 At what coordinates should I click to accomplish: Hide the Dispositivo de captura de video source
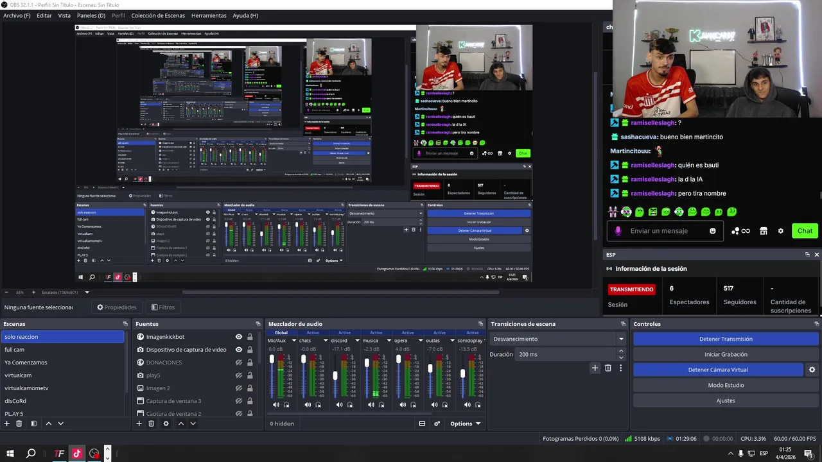point(239,350)
